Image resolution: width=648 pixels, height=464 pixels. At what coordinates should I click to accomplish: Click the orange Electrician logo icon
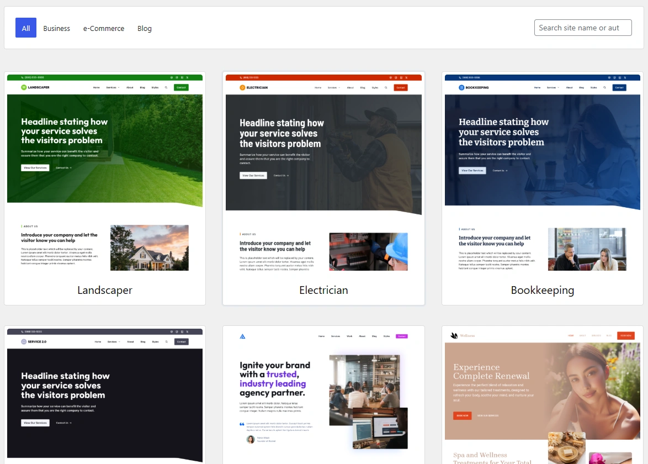pyautogui.click(x=242, y=87)
